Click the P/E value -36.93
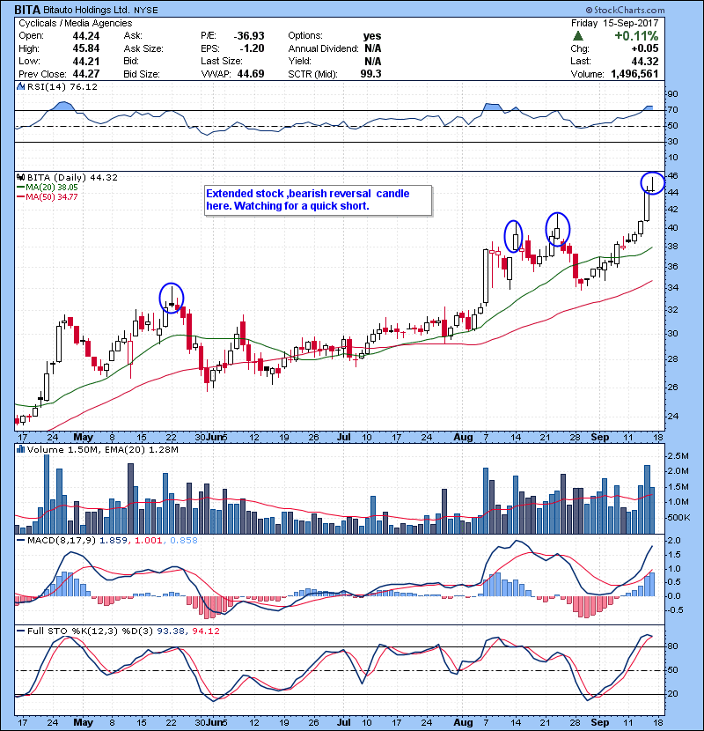Image resolution: width=704 pixels, height=731 pixels. 249,36
